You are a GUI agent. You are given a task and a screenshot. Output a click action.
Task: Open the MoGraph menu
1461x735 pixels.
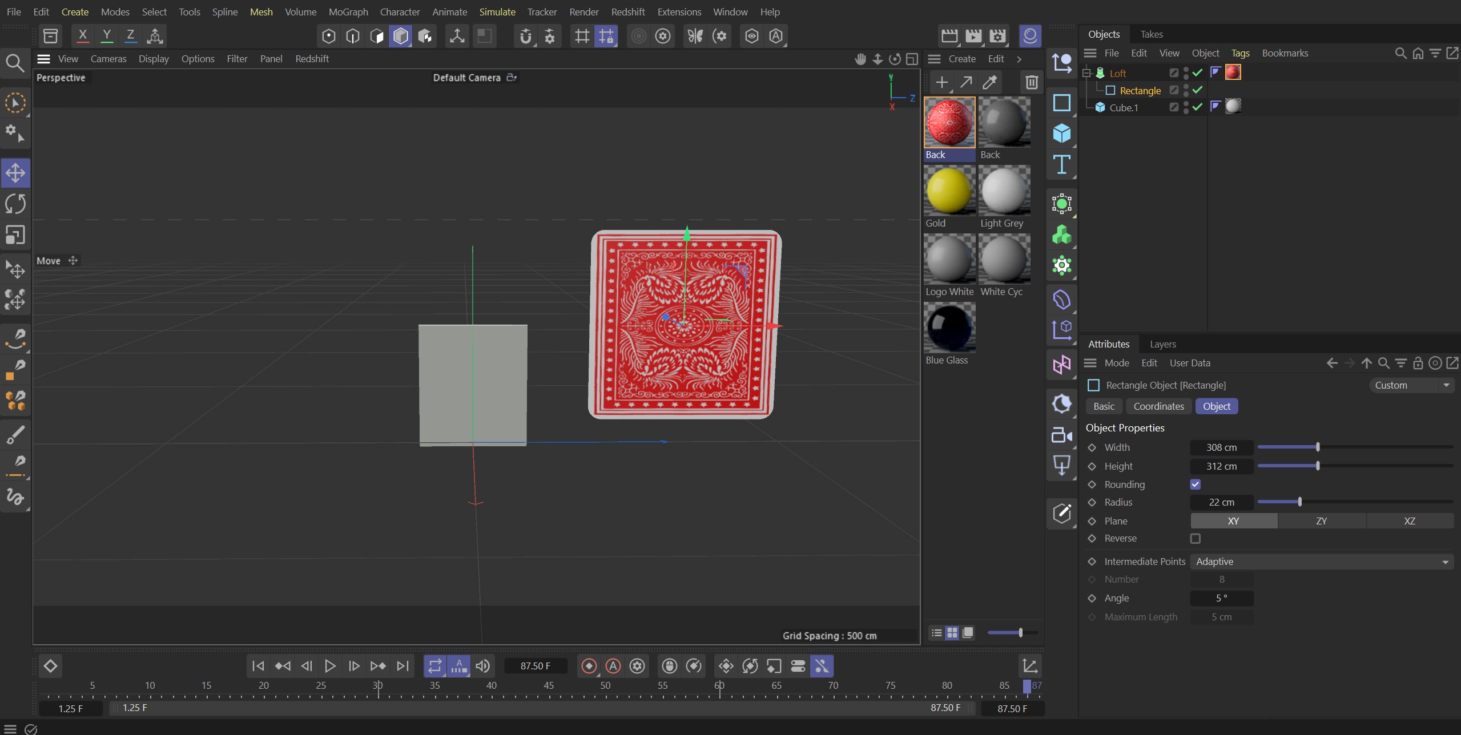(x=348, y=11)
